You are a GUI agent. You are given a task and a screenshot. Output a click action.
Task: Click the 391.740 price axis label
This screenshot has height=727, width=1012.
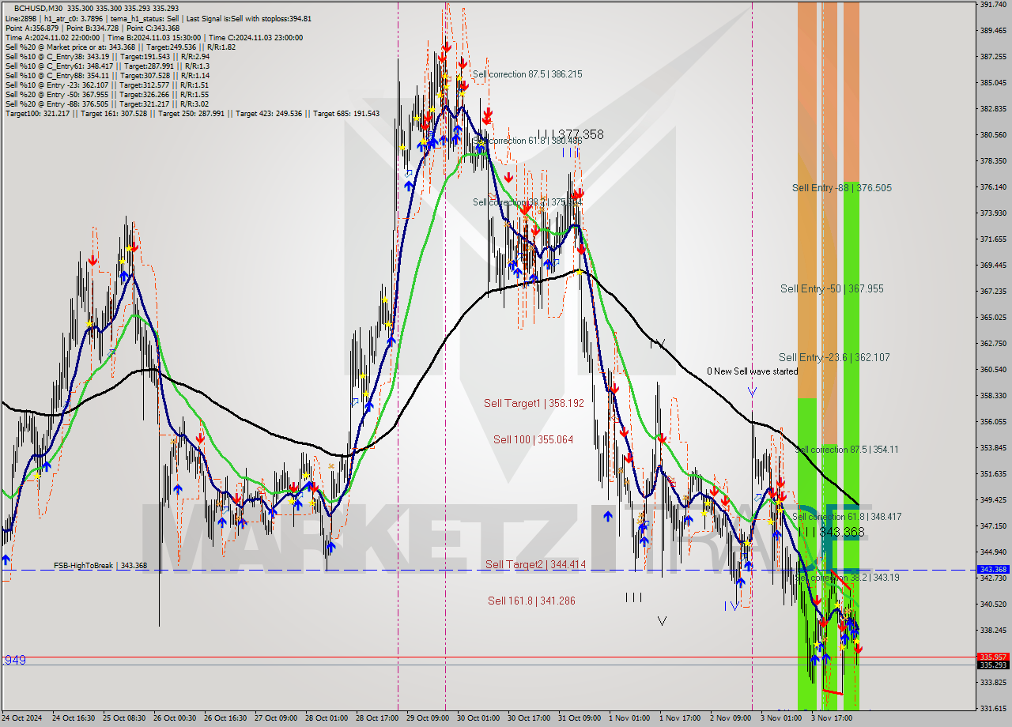(x=993, y=5)
